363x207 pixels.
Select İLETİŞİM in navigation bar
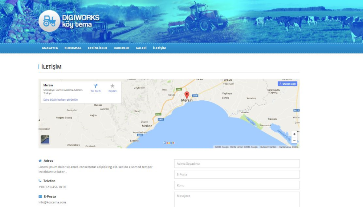[159, 48]
